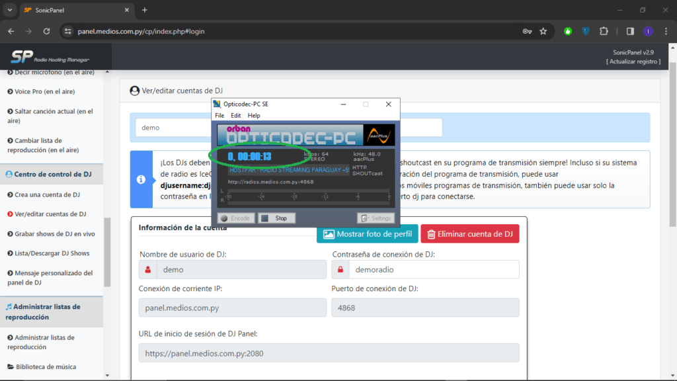Toggle the browser side panel icon
The width and height of the screenshot is (677, 381).
tap(630, 31)
